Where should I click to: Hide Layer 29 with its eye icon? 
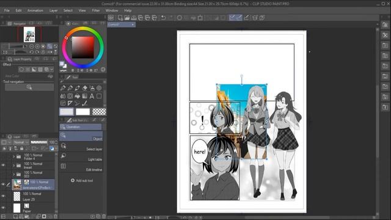(3, 196)
